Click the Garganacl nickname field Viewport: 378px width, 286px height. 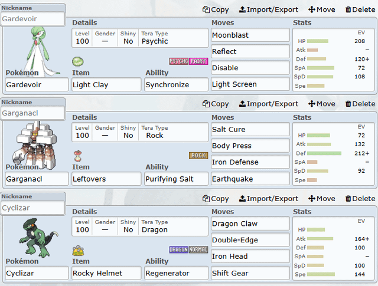(33, 113)
